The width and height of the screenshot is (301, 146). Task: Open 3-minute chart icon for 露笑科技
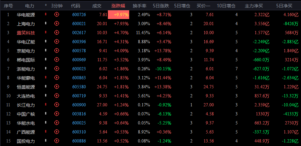click(x=57, y=32)
